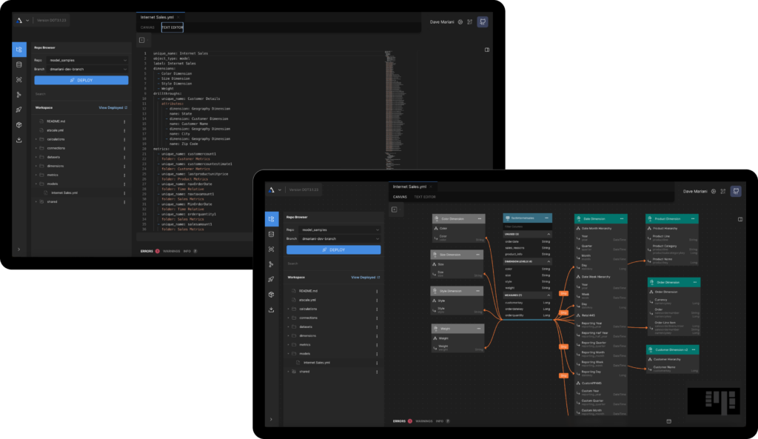
Task: Click download icon in text editor window sidebar
Action: tap(19, 140)
